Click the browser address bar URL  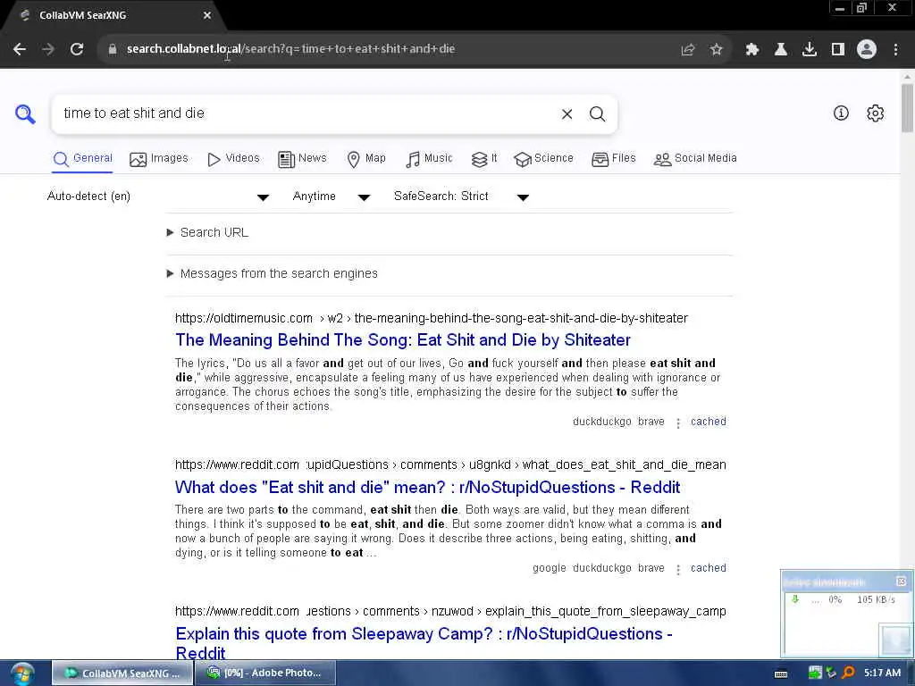pyautogui.click(x=290, y=49)
